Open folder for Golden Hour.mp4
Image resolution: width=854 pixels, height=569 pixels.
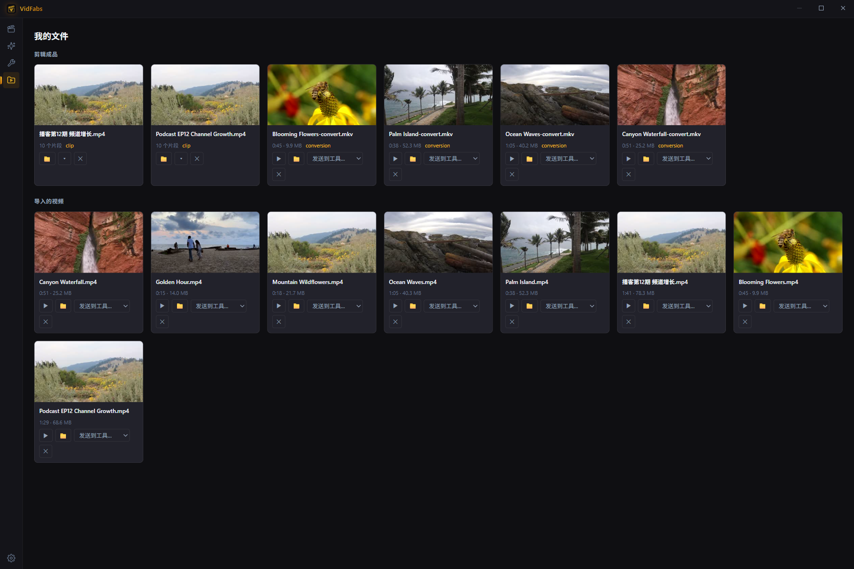click(x=180, y=306)
